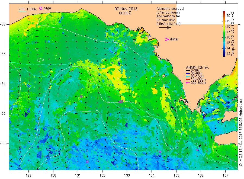
Task: Click the magenta drifter arrowhead legend symbol
Action: [x=167, y=39]
